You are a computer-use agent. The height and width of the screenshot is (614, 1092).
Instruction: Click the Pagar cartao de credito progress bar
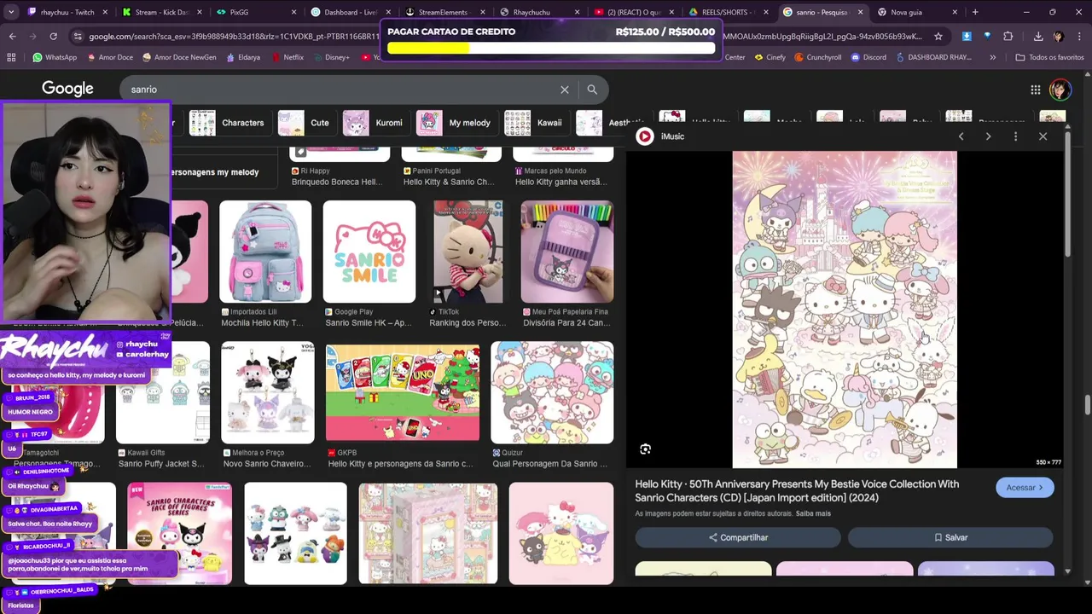pyautogui.click(x=551, y=49)
